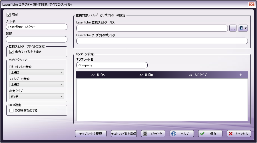The width and height of the screenshot is (257, 143).
Task: Toggle 出力ファイルを上書き checkbox
Action: click(x=11, y=52)
